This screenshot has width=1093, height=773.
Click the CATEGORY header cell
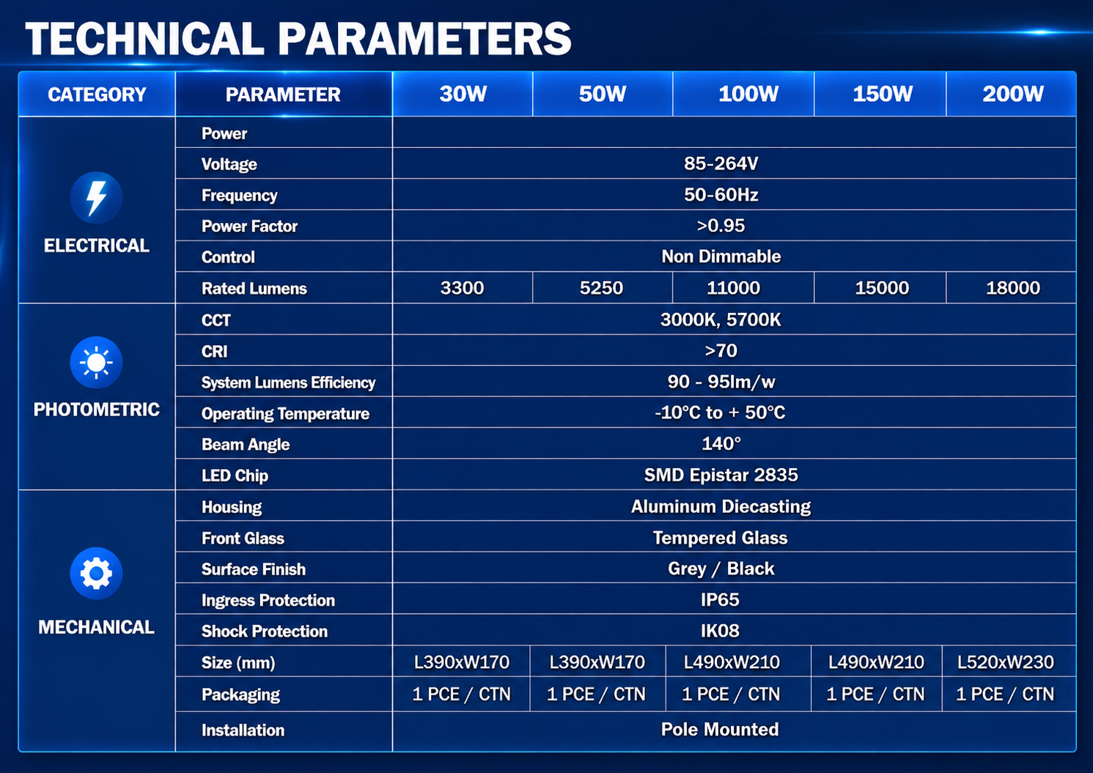click(x=97, y=95)
